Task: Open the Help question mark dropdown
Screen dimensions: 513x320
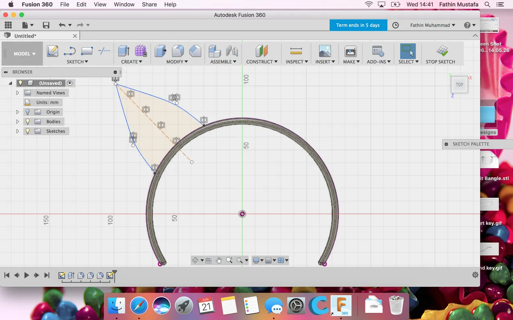Action: pyautogui.click(x=470, y=25)
